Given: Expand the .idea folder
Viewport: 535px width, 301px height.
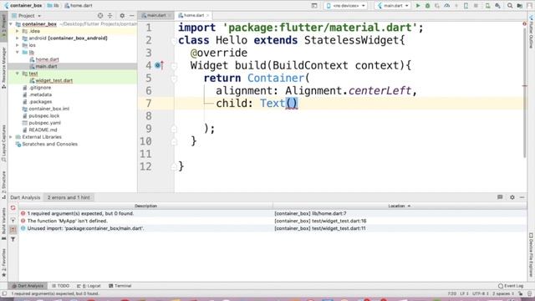Looking at the screenshot, I should (18, 31).
